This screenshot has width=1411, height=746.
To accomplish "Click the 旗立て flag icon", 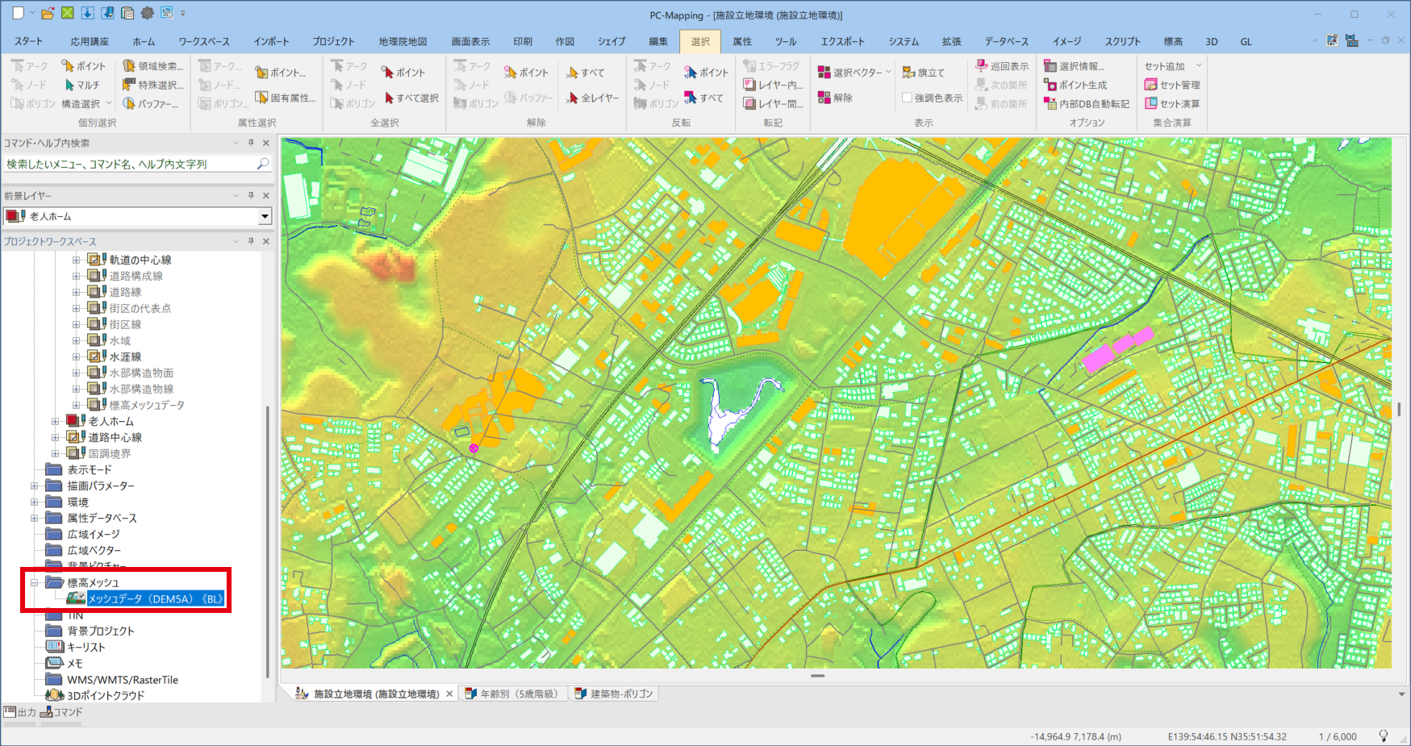I will click(908, 73).
